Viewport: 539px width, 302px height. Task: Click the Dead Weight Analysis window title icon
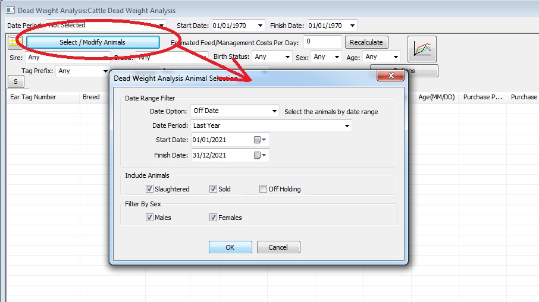click(10, 10)
